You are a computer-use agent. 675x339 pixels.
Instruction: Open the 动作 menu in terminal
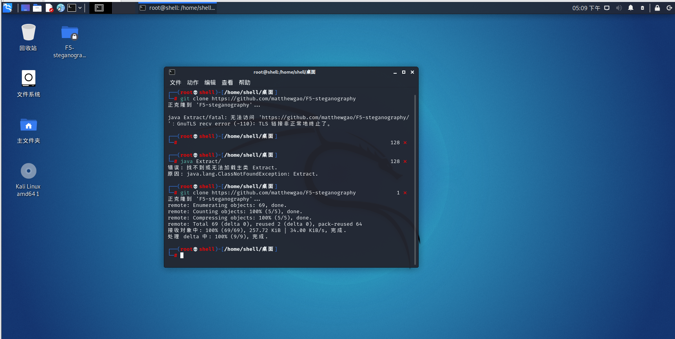tap(193, 83)
